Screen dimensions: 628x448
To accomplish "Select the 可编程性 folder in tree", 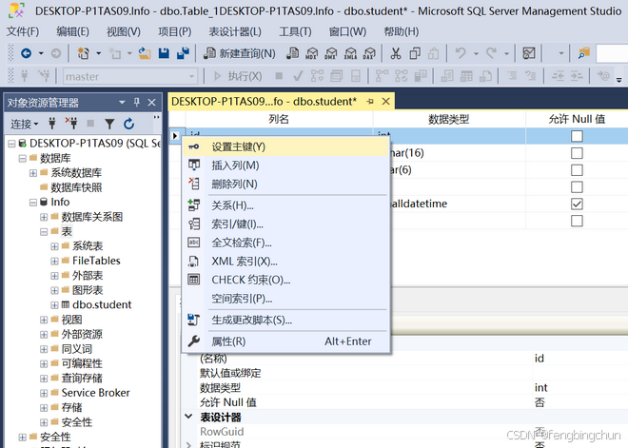I will pos(82,363).
